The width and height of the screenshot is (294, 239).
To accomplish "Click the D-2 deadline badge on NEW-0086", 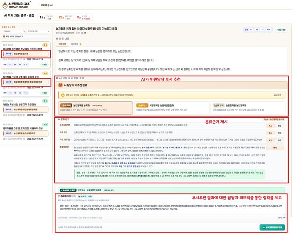I will (x=45, y=74).
